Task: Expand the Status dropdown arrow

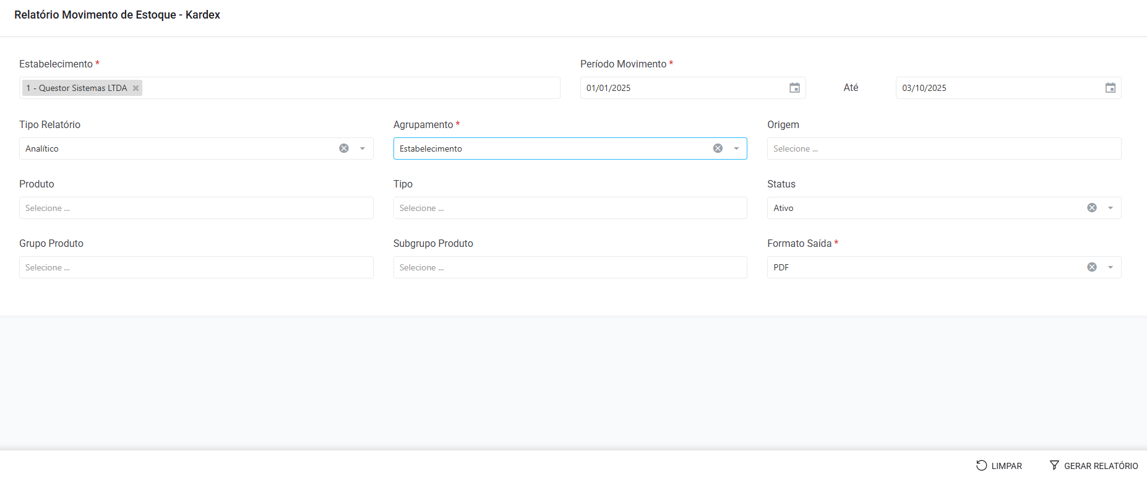Action: (1110, 208)
